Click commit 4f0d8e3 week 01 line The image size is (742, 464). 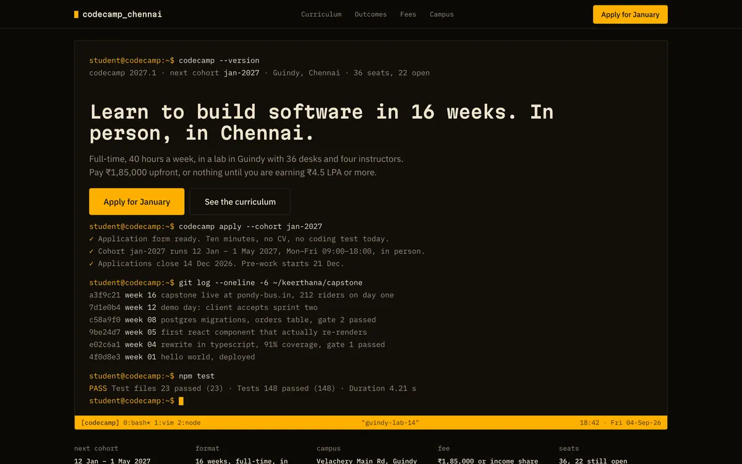(x=172, y=357)
